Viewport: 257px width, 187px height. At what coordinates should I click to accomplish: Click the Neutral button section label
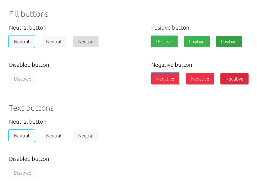coord(28,28)
